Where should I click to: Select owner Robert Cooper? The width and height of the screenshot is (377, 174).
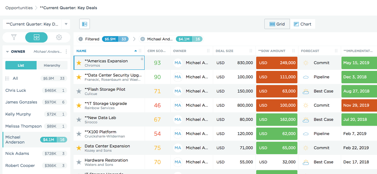click(x=36, y=165)
